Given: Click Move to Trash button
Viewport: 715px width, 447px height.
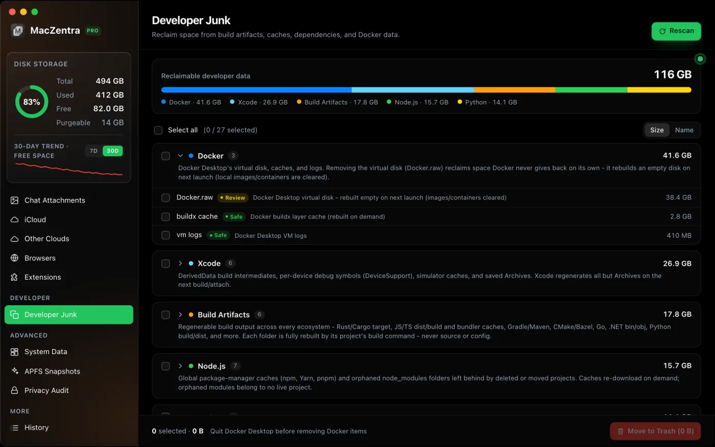Looking at the screenshot, I should pyautogui.click(x=655, y=431).
